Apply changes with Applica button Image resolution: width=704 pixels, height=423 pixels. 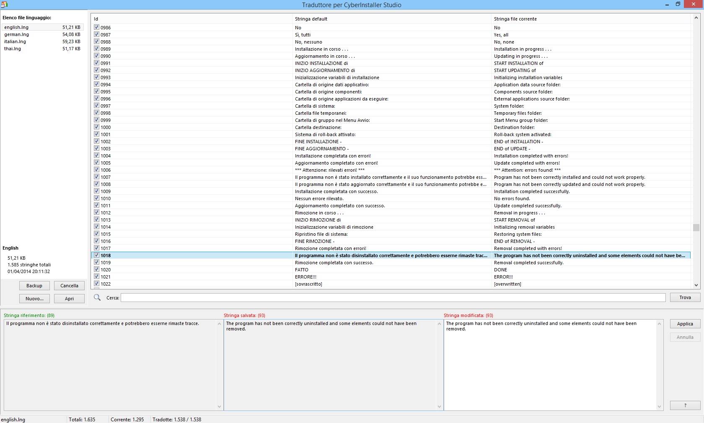[x=685, y=324]
